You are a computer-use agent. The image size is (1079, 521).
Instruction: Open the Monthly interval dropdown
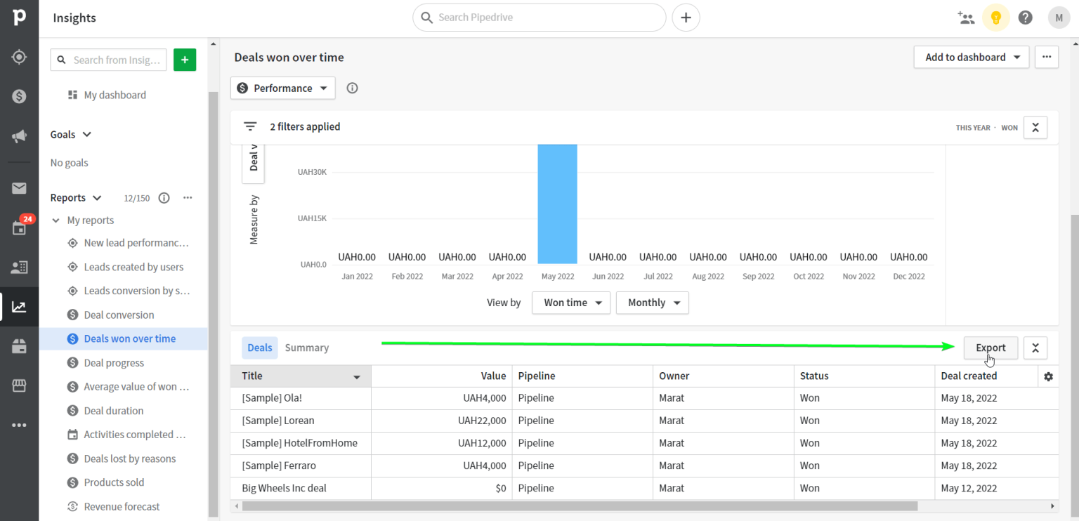point(652,303)
